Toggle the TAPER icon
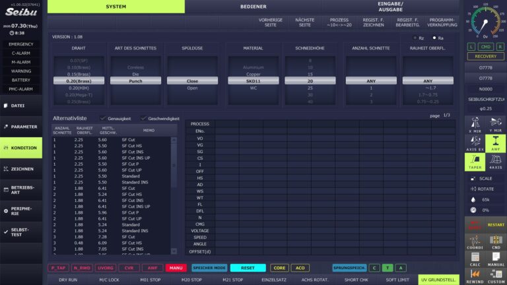507x285 pixels. click(475, 162)
